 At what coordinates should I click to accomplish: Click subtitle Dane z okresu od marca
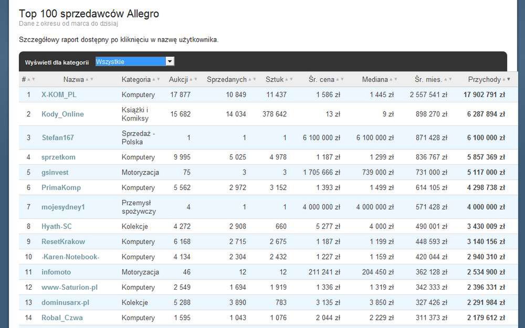tap(59, 24)
